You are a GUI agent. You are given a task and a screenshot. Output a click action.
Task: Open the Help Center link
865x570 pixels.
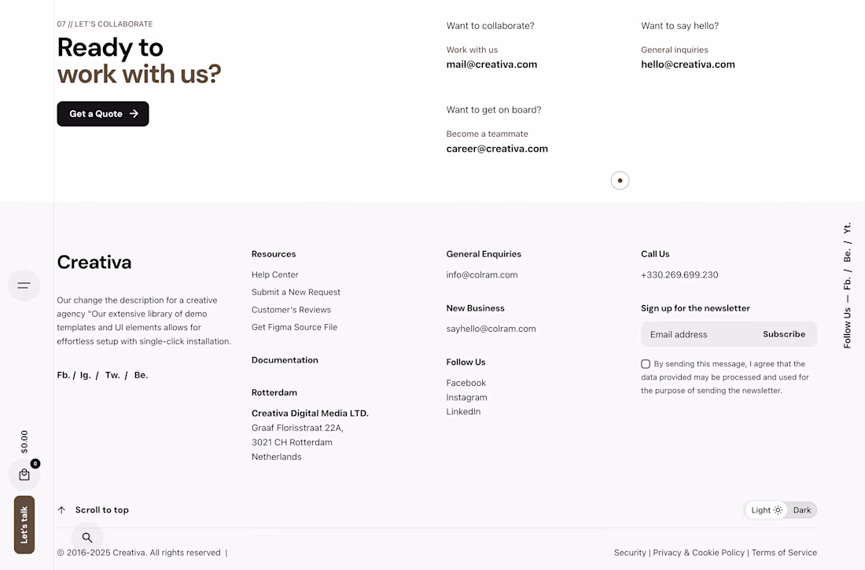tap(275, 274)
